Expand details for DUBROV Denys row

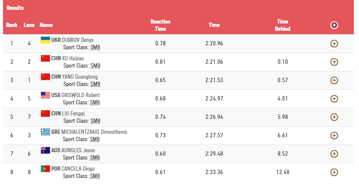[x=334, y=43]
